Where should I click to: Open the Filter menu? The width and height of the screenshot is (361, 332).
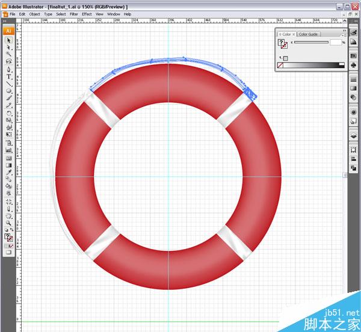73,14
